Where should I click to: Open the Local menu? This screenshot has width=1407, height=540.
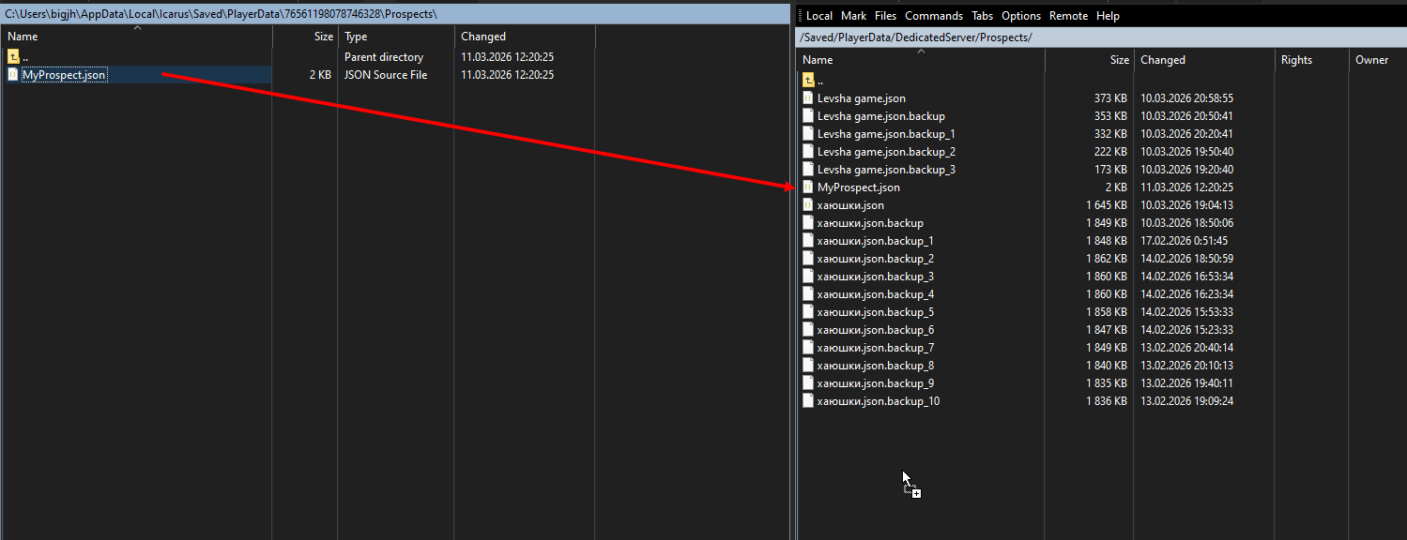tap(818, 16)
